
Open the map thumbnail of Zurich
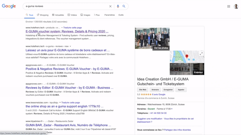[x=187, y=57]
